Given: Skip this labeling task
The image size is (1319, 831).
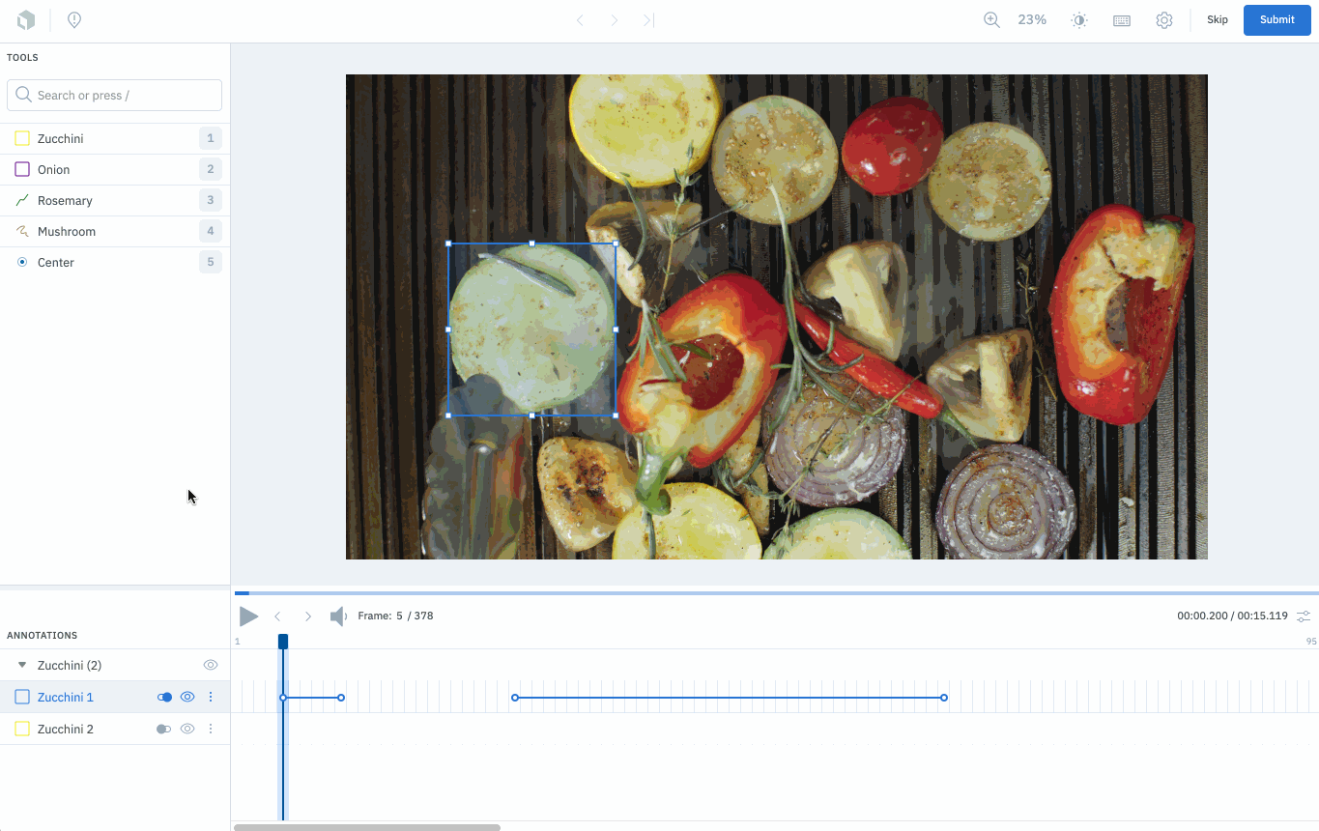Looking at the screenshot, I should 1218,20.
